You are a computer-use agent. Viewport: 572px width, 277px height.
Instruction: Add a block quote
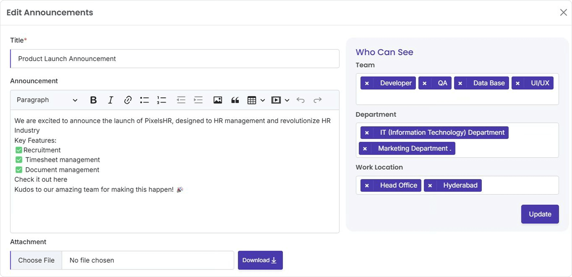tap(235, 100)
